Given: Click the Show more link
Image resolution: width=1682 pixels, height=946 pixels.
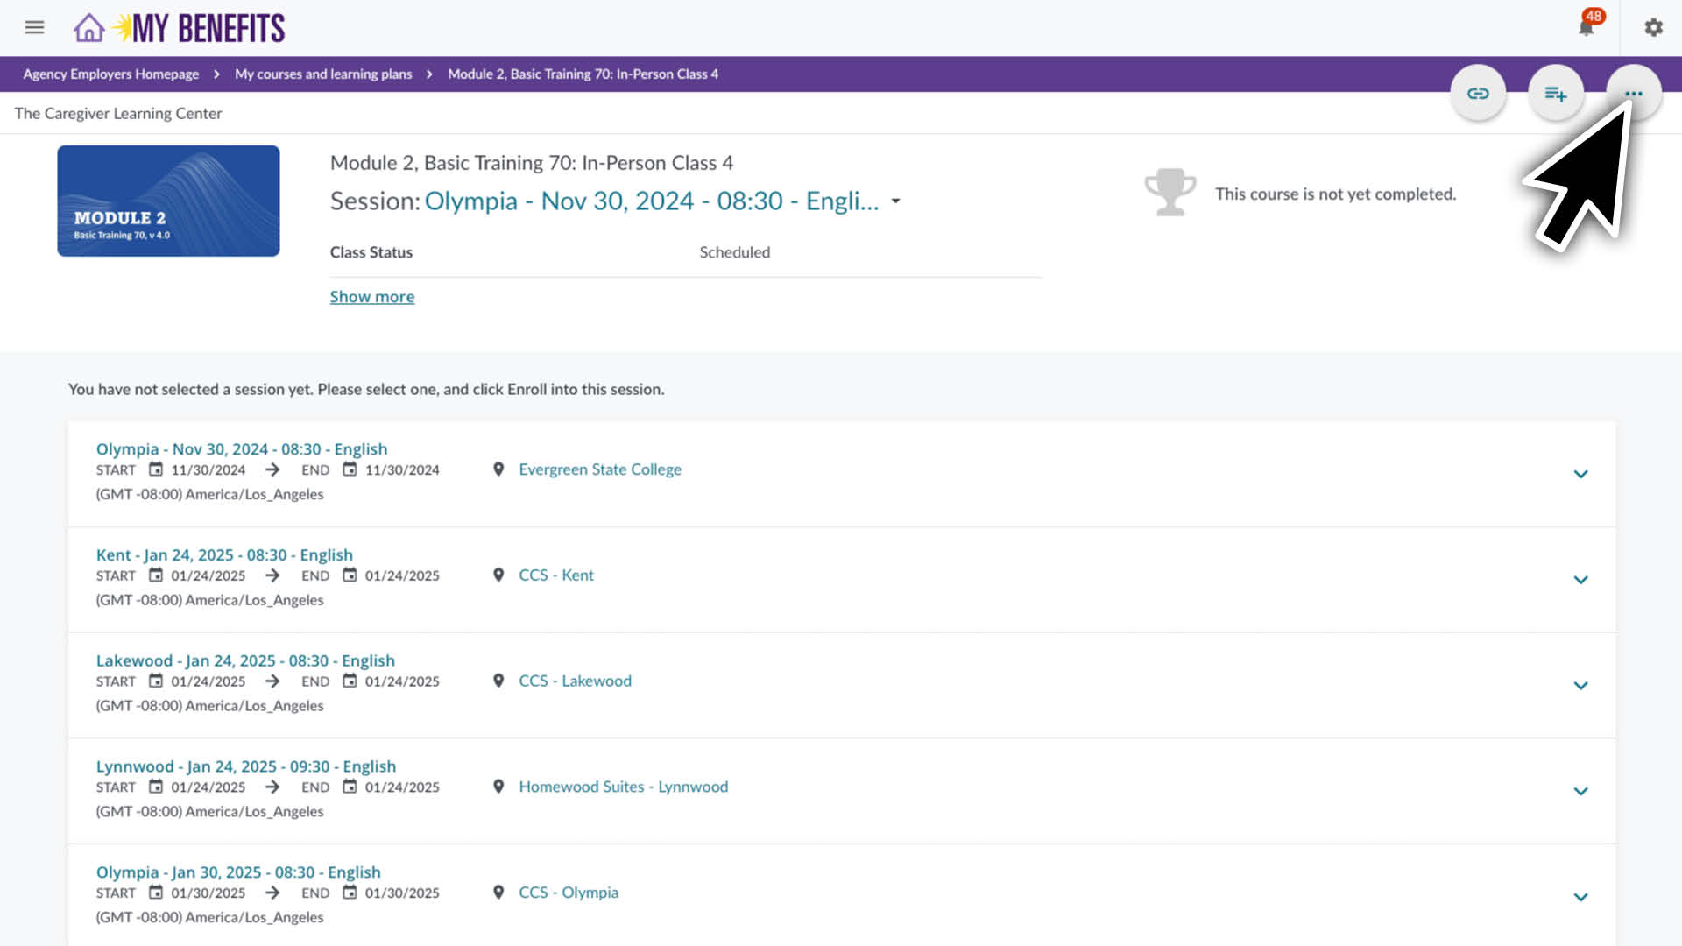Looking at the screenshot, I should tap(372, 297).
